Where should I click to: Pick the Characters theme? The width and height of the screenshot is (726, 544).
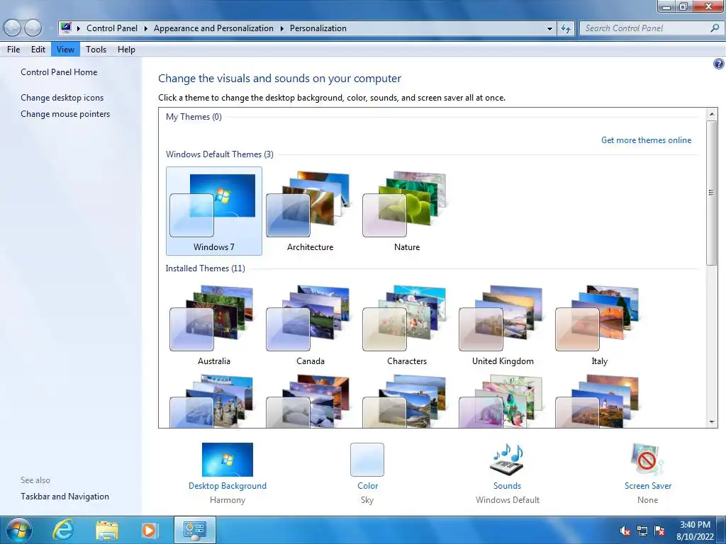pyautogui.click(x=406, y=325)
